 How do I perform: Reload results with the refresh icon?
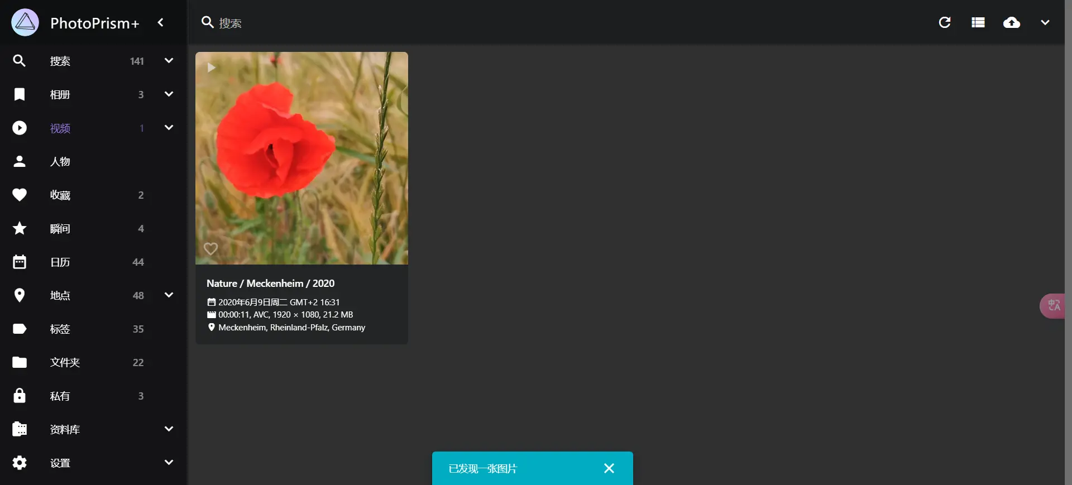point(945,22)
